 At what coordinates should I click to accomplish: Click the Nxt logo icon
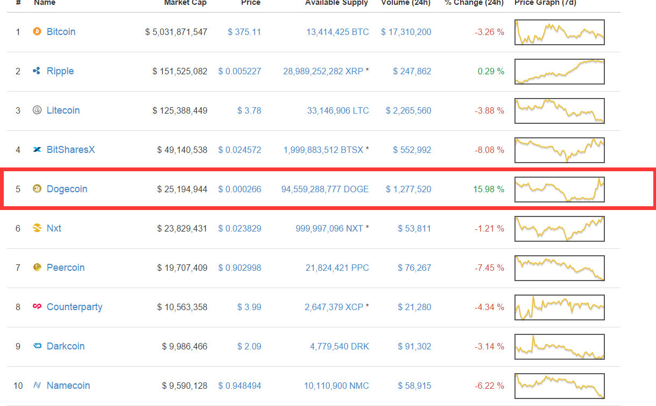pos(37,228)
